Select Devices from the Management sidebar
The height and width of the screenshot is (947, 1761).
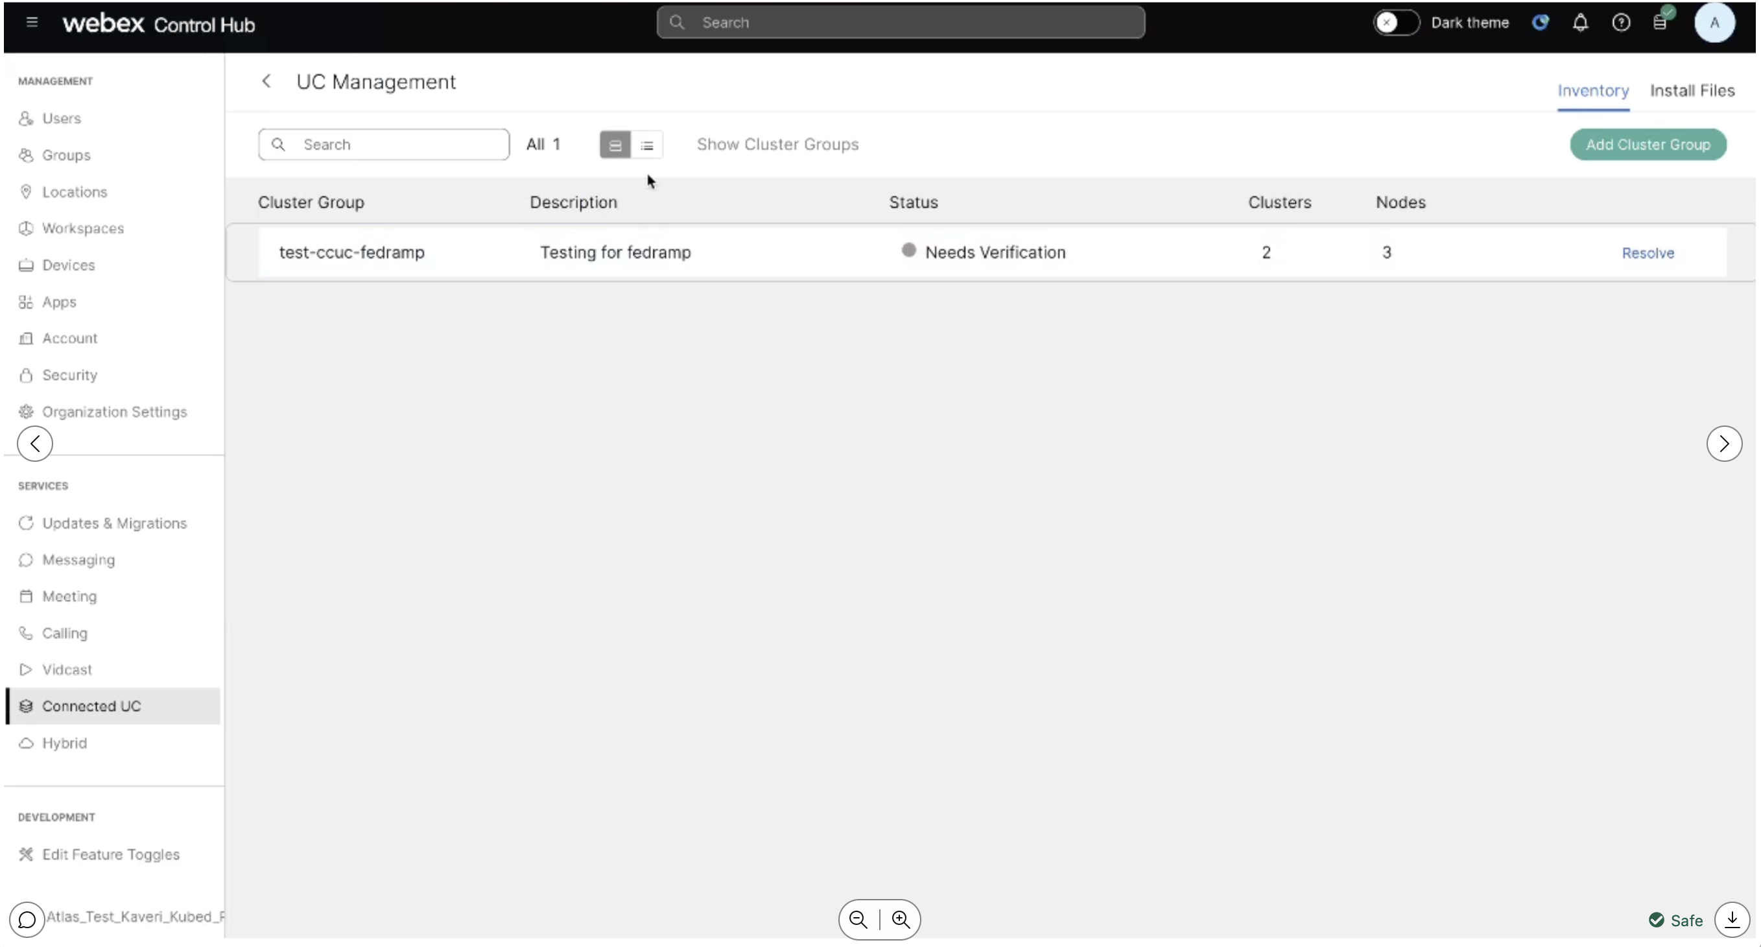point(67,265)
